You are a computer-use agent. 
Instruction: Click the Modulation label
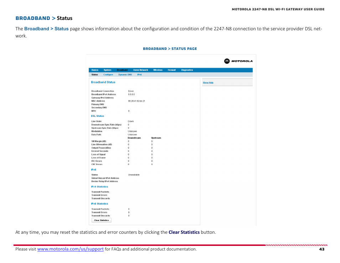point(97,131)
